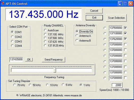Uncheck the checkbox next to 137100000

click(x=125, y=33)
